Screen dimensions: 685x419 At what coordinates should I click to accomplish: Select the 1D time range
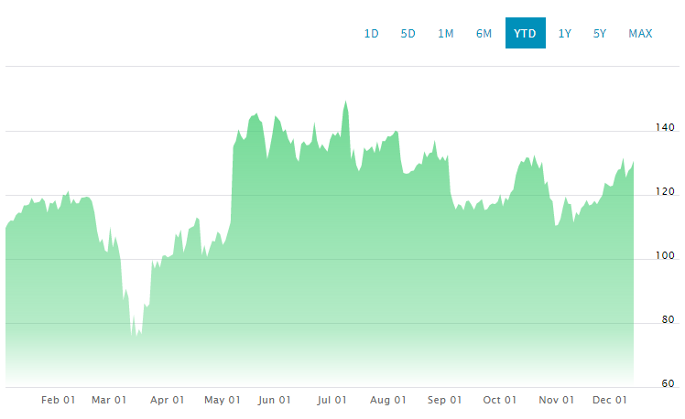coord(372,34)
